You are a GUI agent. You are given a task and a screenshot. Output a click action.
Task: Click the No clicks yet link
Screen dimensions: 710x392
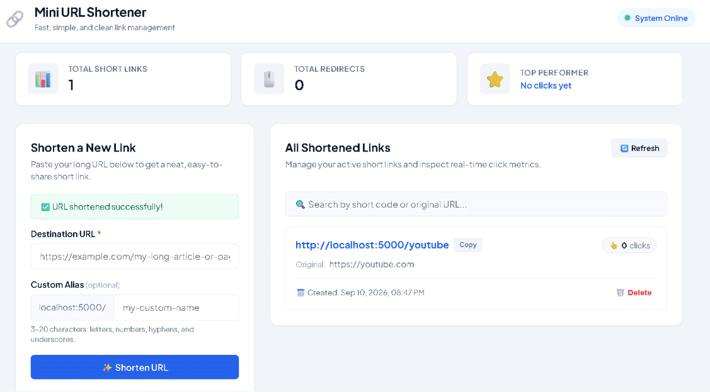[x=546, y=86]
